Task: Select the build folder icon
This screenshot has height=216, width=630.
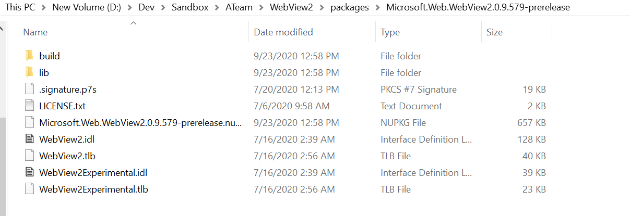Action: 29,56
